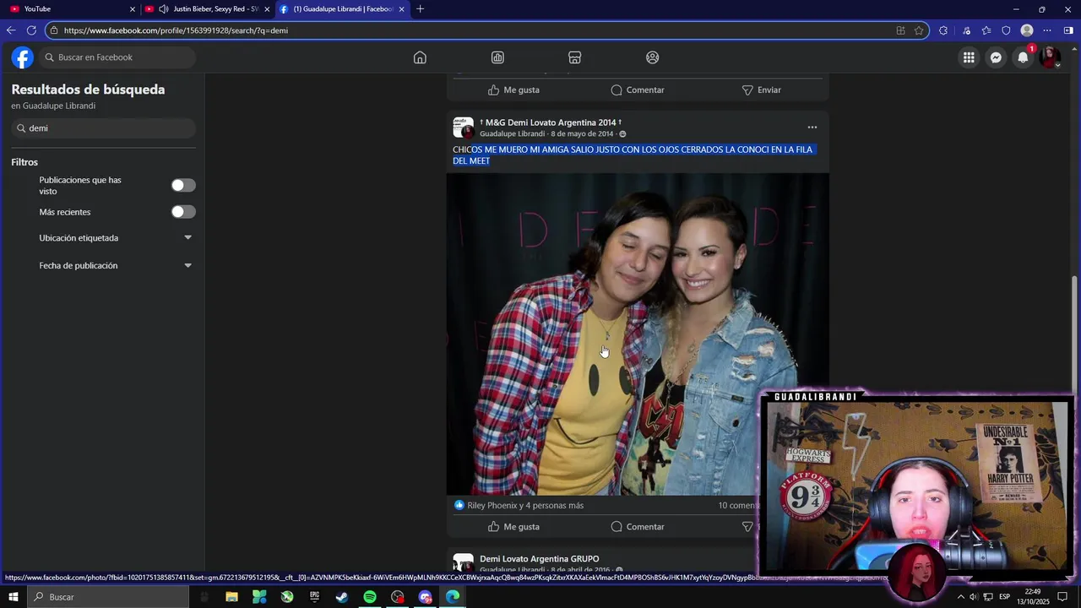Open the taskbar clock showing 22:49
Image resolution: width=1081 pixels, height=608 pixels.
point(1032,597)
